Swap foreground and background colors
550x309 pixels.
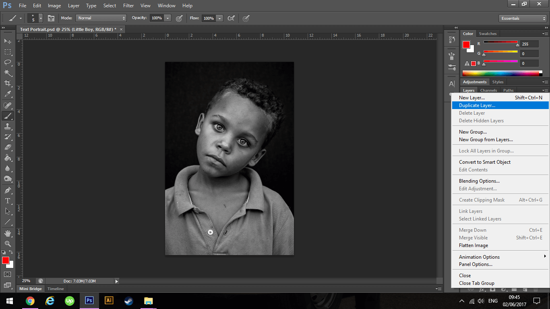coord(11,252)
